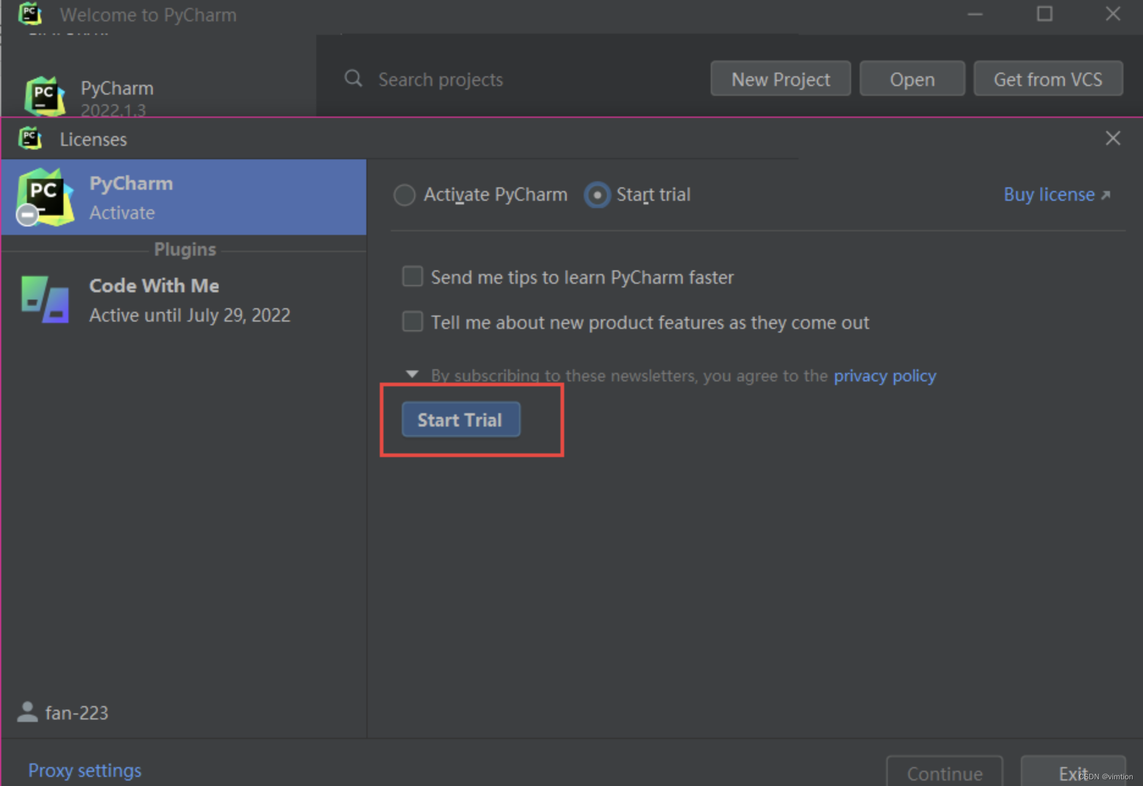Click the Continue button

(x=945, y=772)
